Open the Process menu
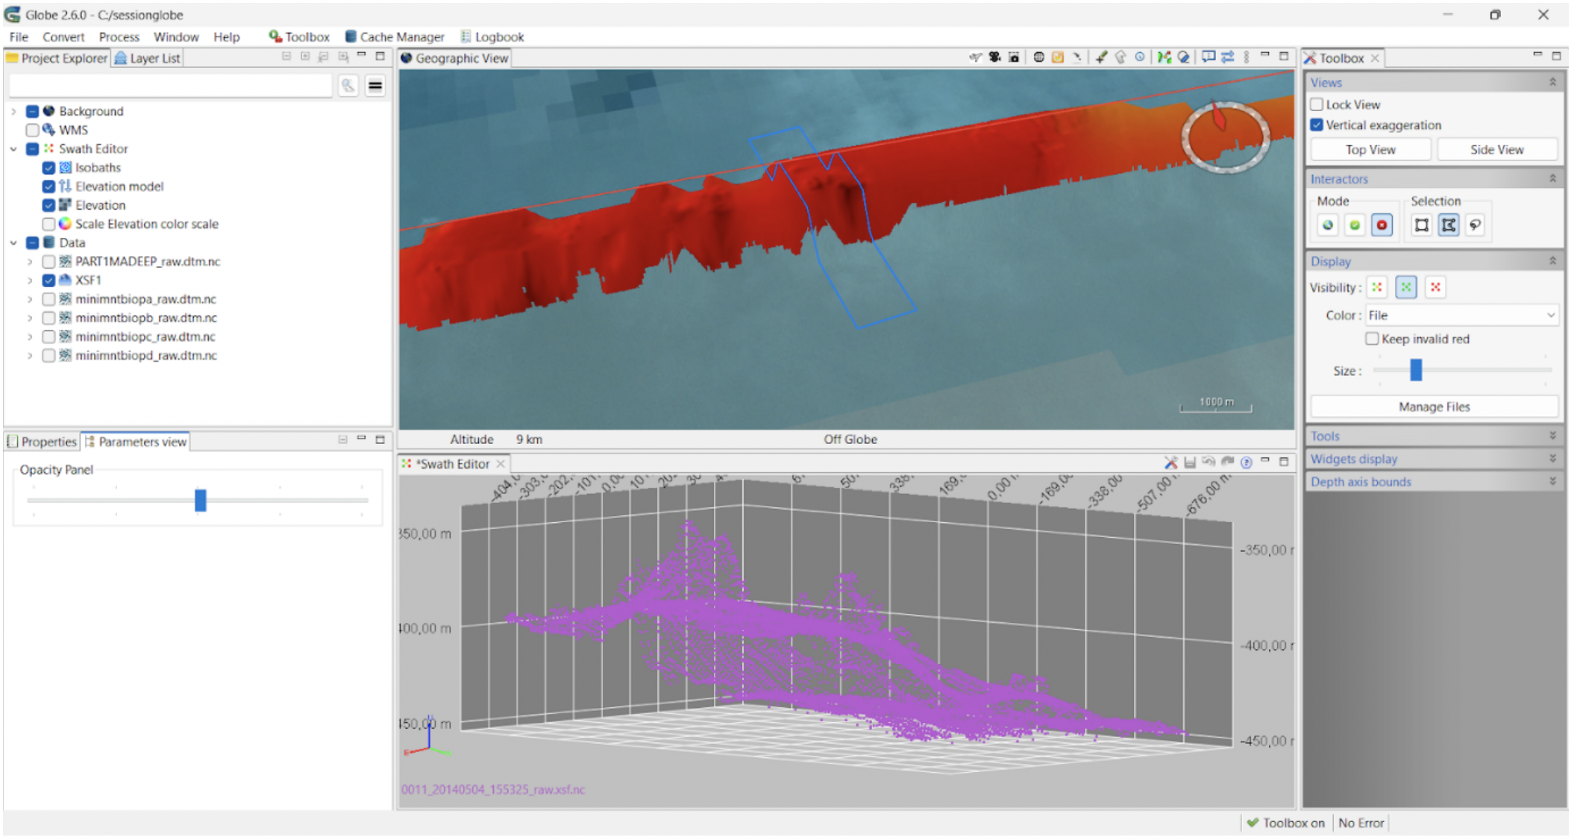This screenshot has height=840, width=1577. (119, 37)
